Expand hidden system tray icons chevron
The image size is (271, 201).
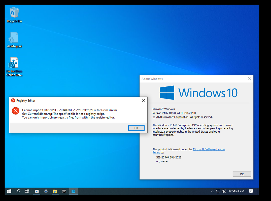click(x=212, y=191)
